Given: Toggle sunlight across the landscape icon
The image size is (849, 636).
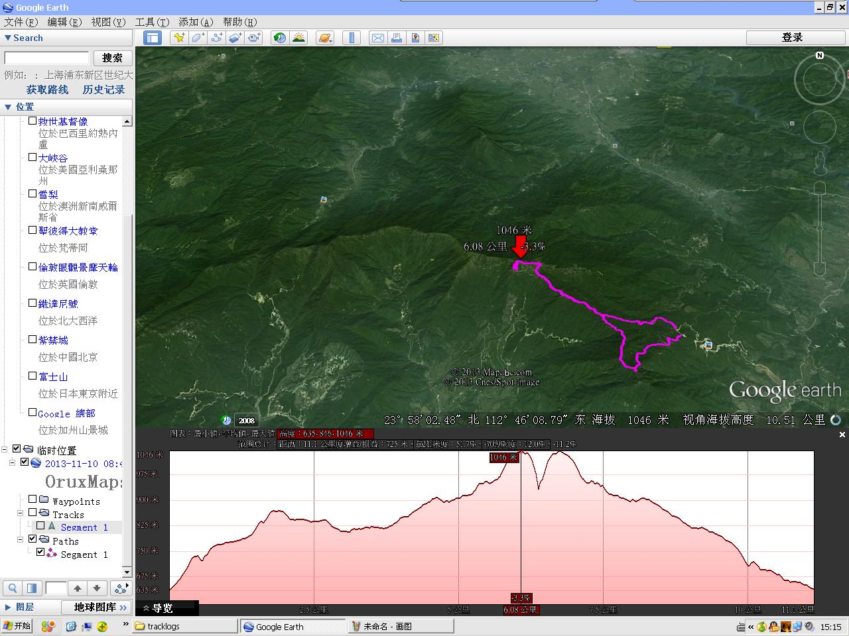Looking at the screenshot, I should click(299, 38).
